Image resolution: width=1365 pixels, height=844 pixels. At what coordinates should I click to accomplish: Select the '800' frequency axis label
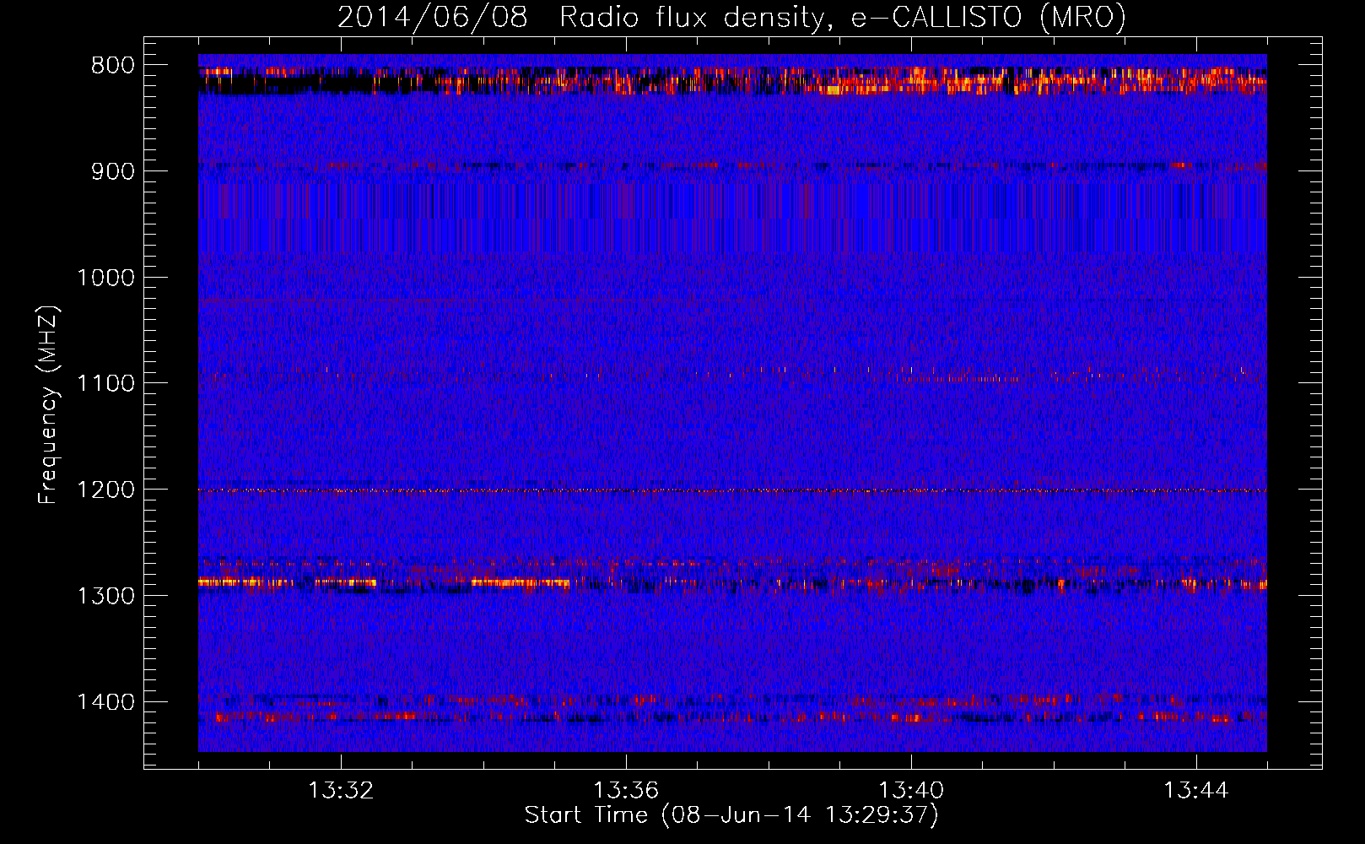click(x=112, y=66)
